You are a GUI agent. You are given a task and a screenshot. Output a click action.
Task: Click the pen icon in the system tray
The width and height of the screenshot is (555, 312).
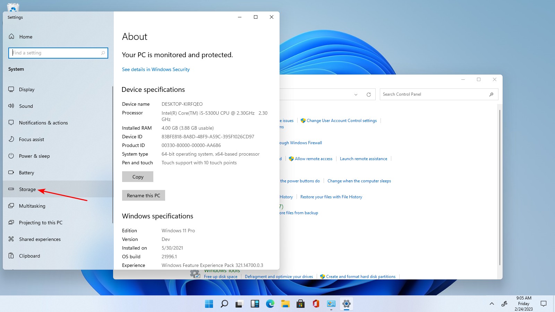[x=504, y=304]
